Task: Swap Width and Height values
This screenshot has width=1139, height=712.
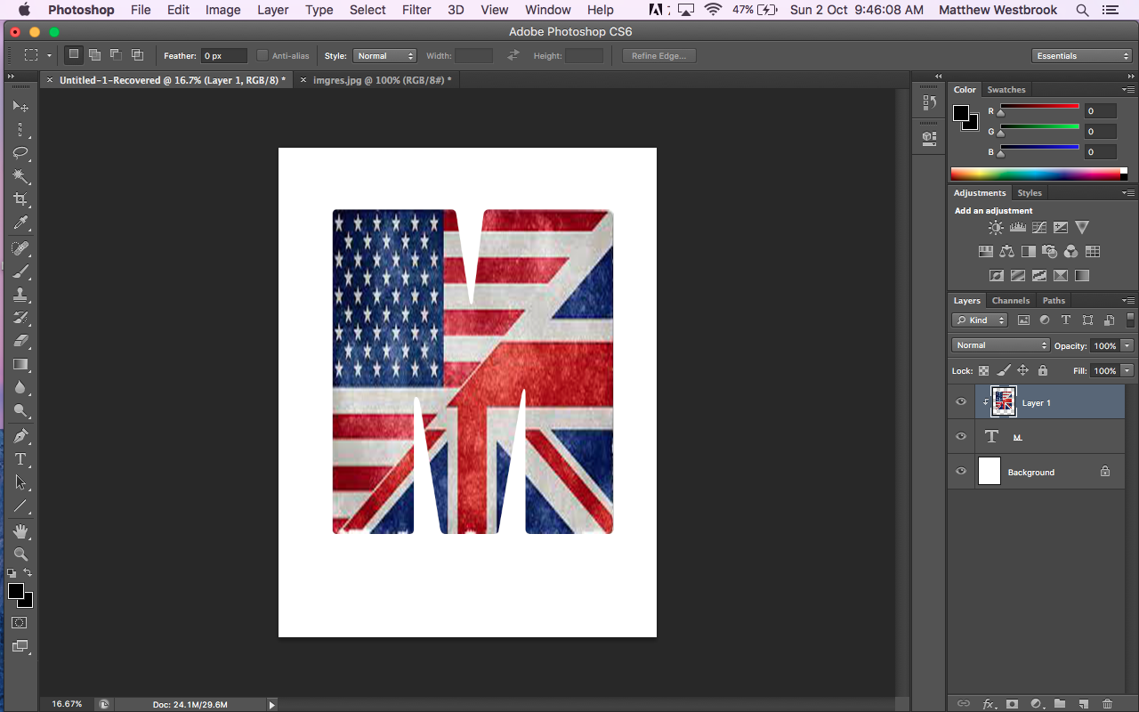Action: [x=513, y=55]
